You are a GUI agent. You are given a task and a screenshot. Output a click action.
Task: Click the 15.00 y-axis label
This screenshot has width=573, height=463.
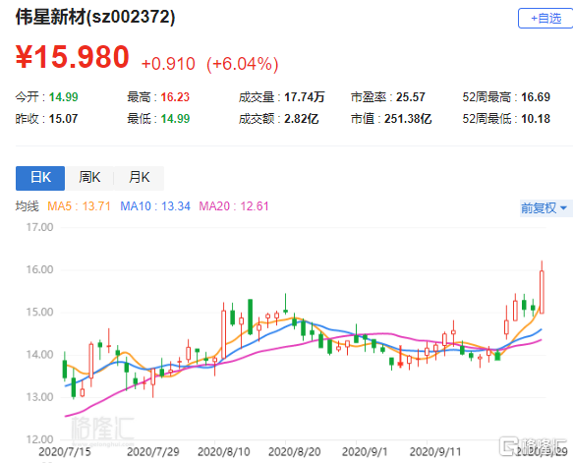(40, 312)
